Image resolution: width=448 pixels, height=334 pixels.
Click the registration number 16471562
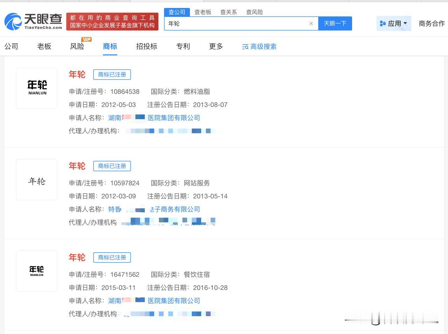click(125, 275)
